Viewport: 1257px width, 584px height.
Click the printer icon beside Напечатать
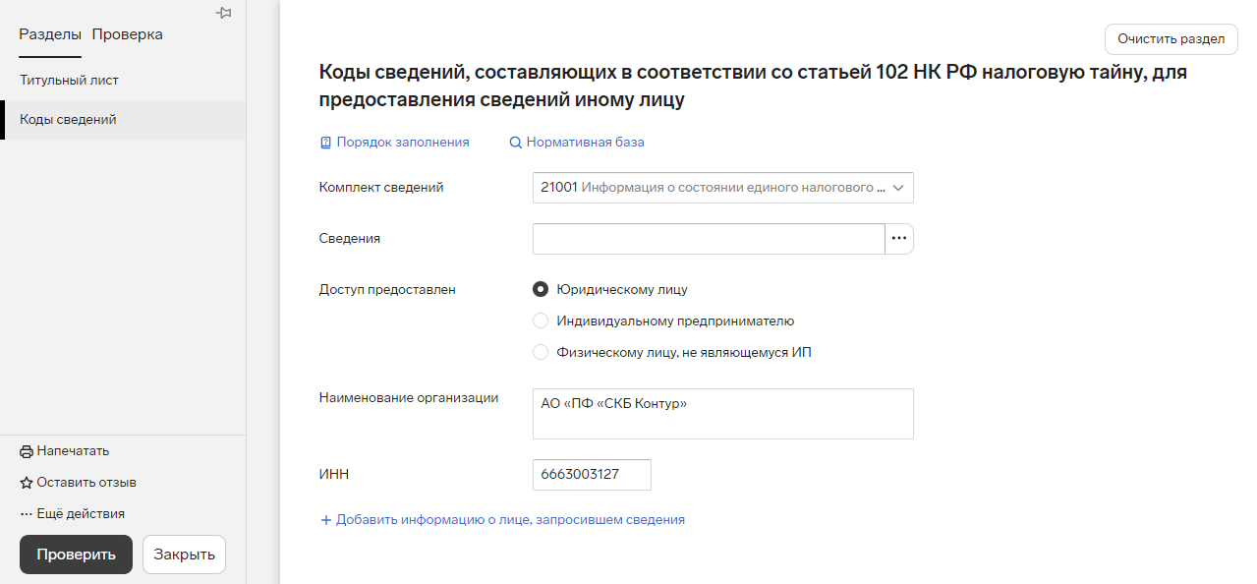coord(27,451)
